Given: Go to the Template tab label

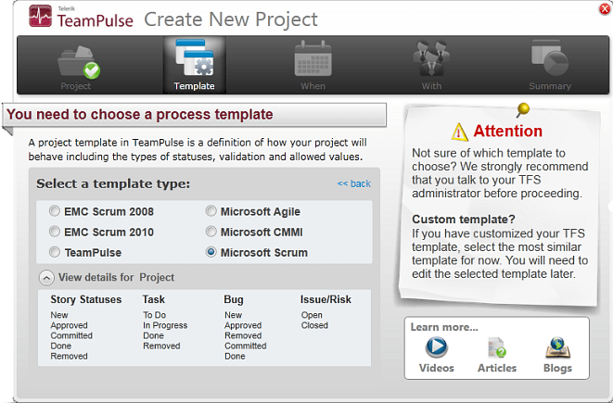Looking at the screenshot, I should tap(195, 86).
